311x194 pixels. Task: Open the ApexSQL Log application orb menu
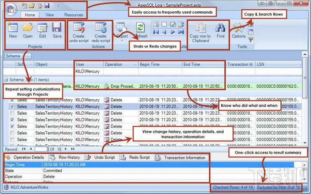(x=11, y=9)
